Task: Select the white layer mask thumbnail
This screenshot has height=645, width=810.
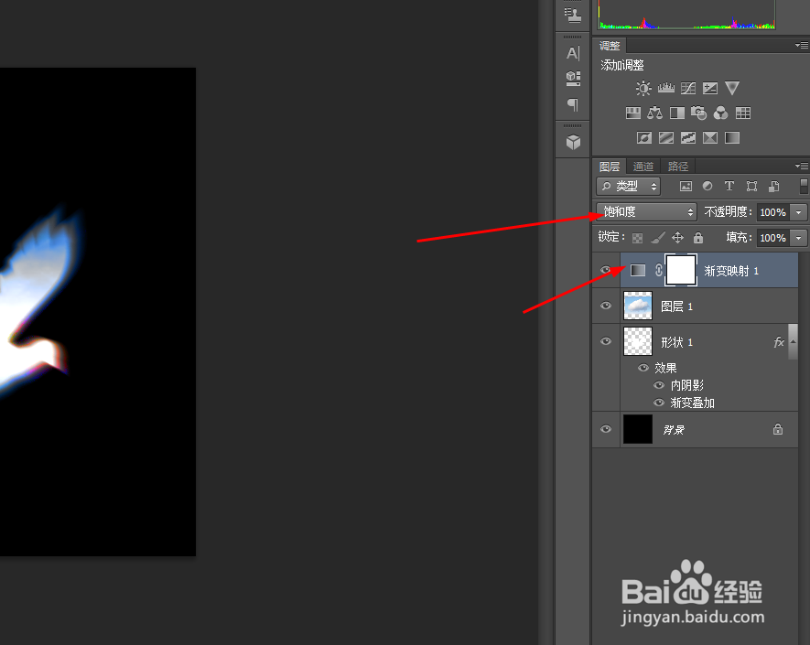Action: pos(681,270)
